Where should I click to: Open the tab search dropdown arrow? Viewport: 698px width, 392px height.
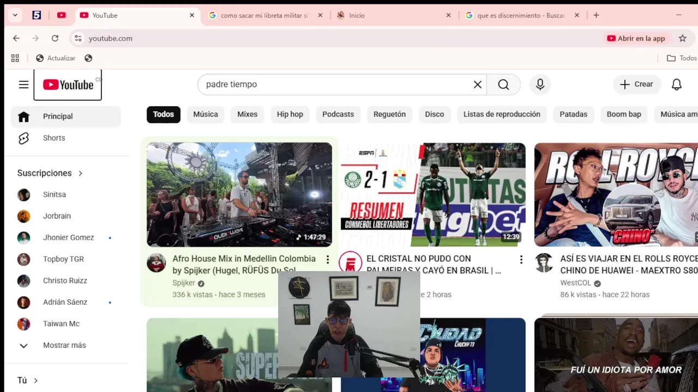point(15,15)
